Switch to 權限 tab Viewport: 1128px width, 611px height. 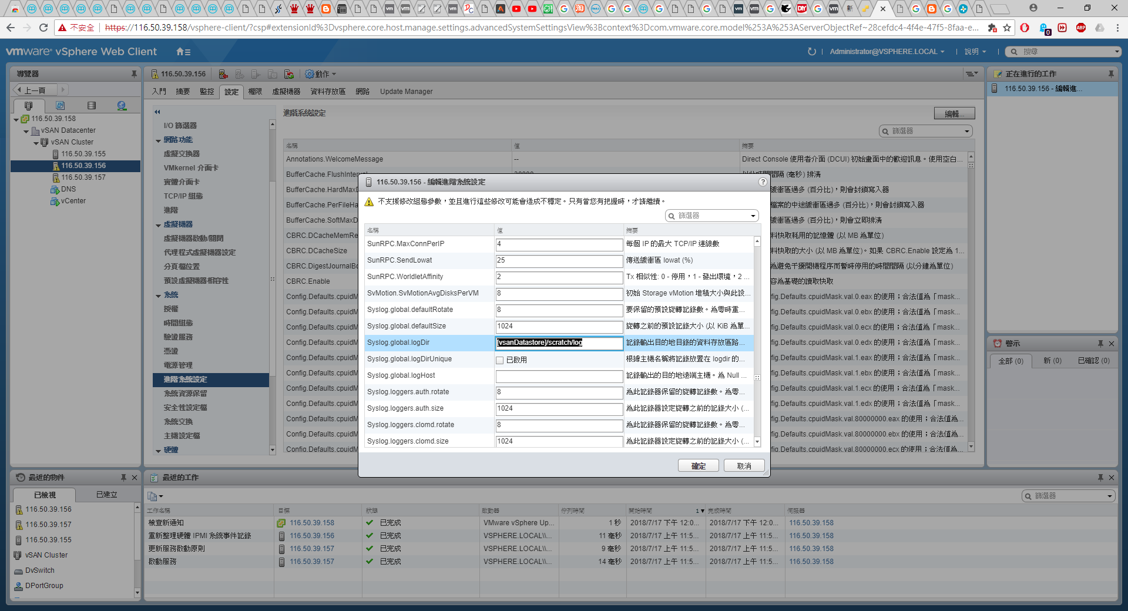(255, 92)
